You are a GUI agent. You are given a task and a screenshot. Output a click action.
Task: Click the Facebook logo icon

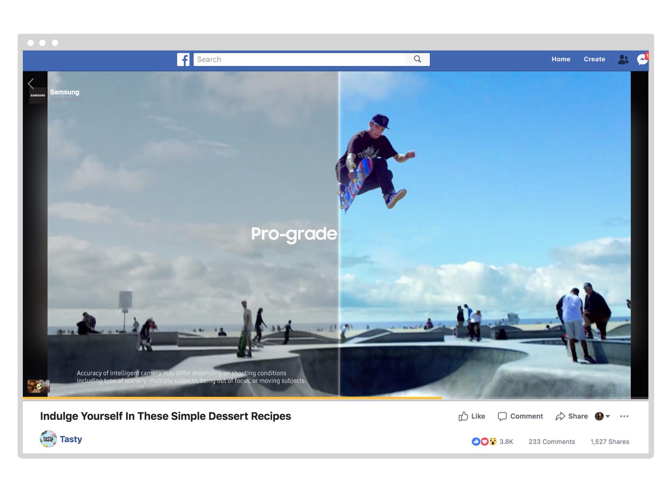pos(183,59)
